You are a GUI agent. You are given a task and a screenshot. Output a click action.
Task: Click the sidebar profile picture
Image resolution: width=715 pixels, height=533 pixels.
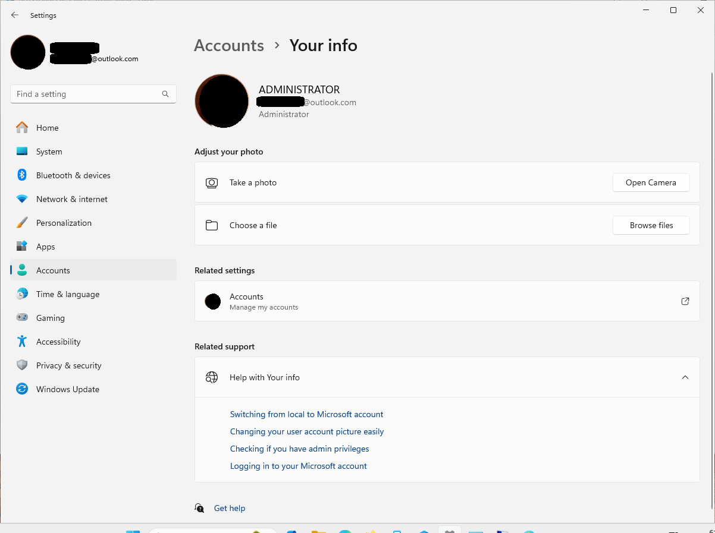tap(28, 52)
